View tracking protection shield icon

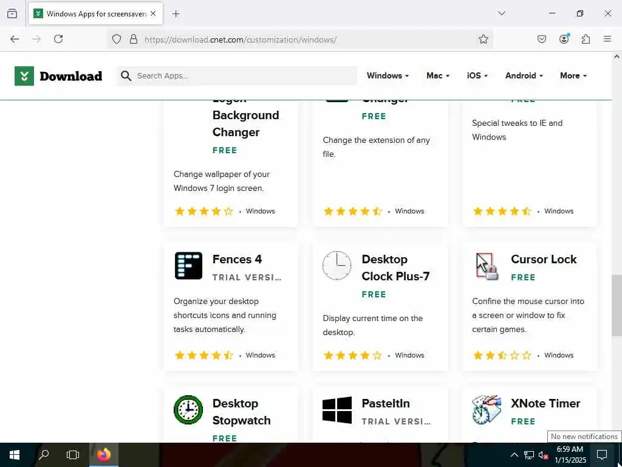click(116, 39)
